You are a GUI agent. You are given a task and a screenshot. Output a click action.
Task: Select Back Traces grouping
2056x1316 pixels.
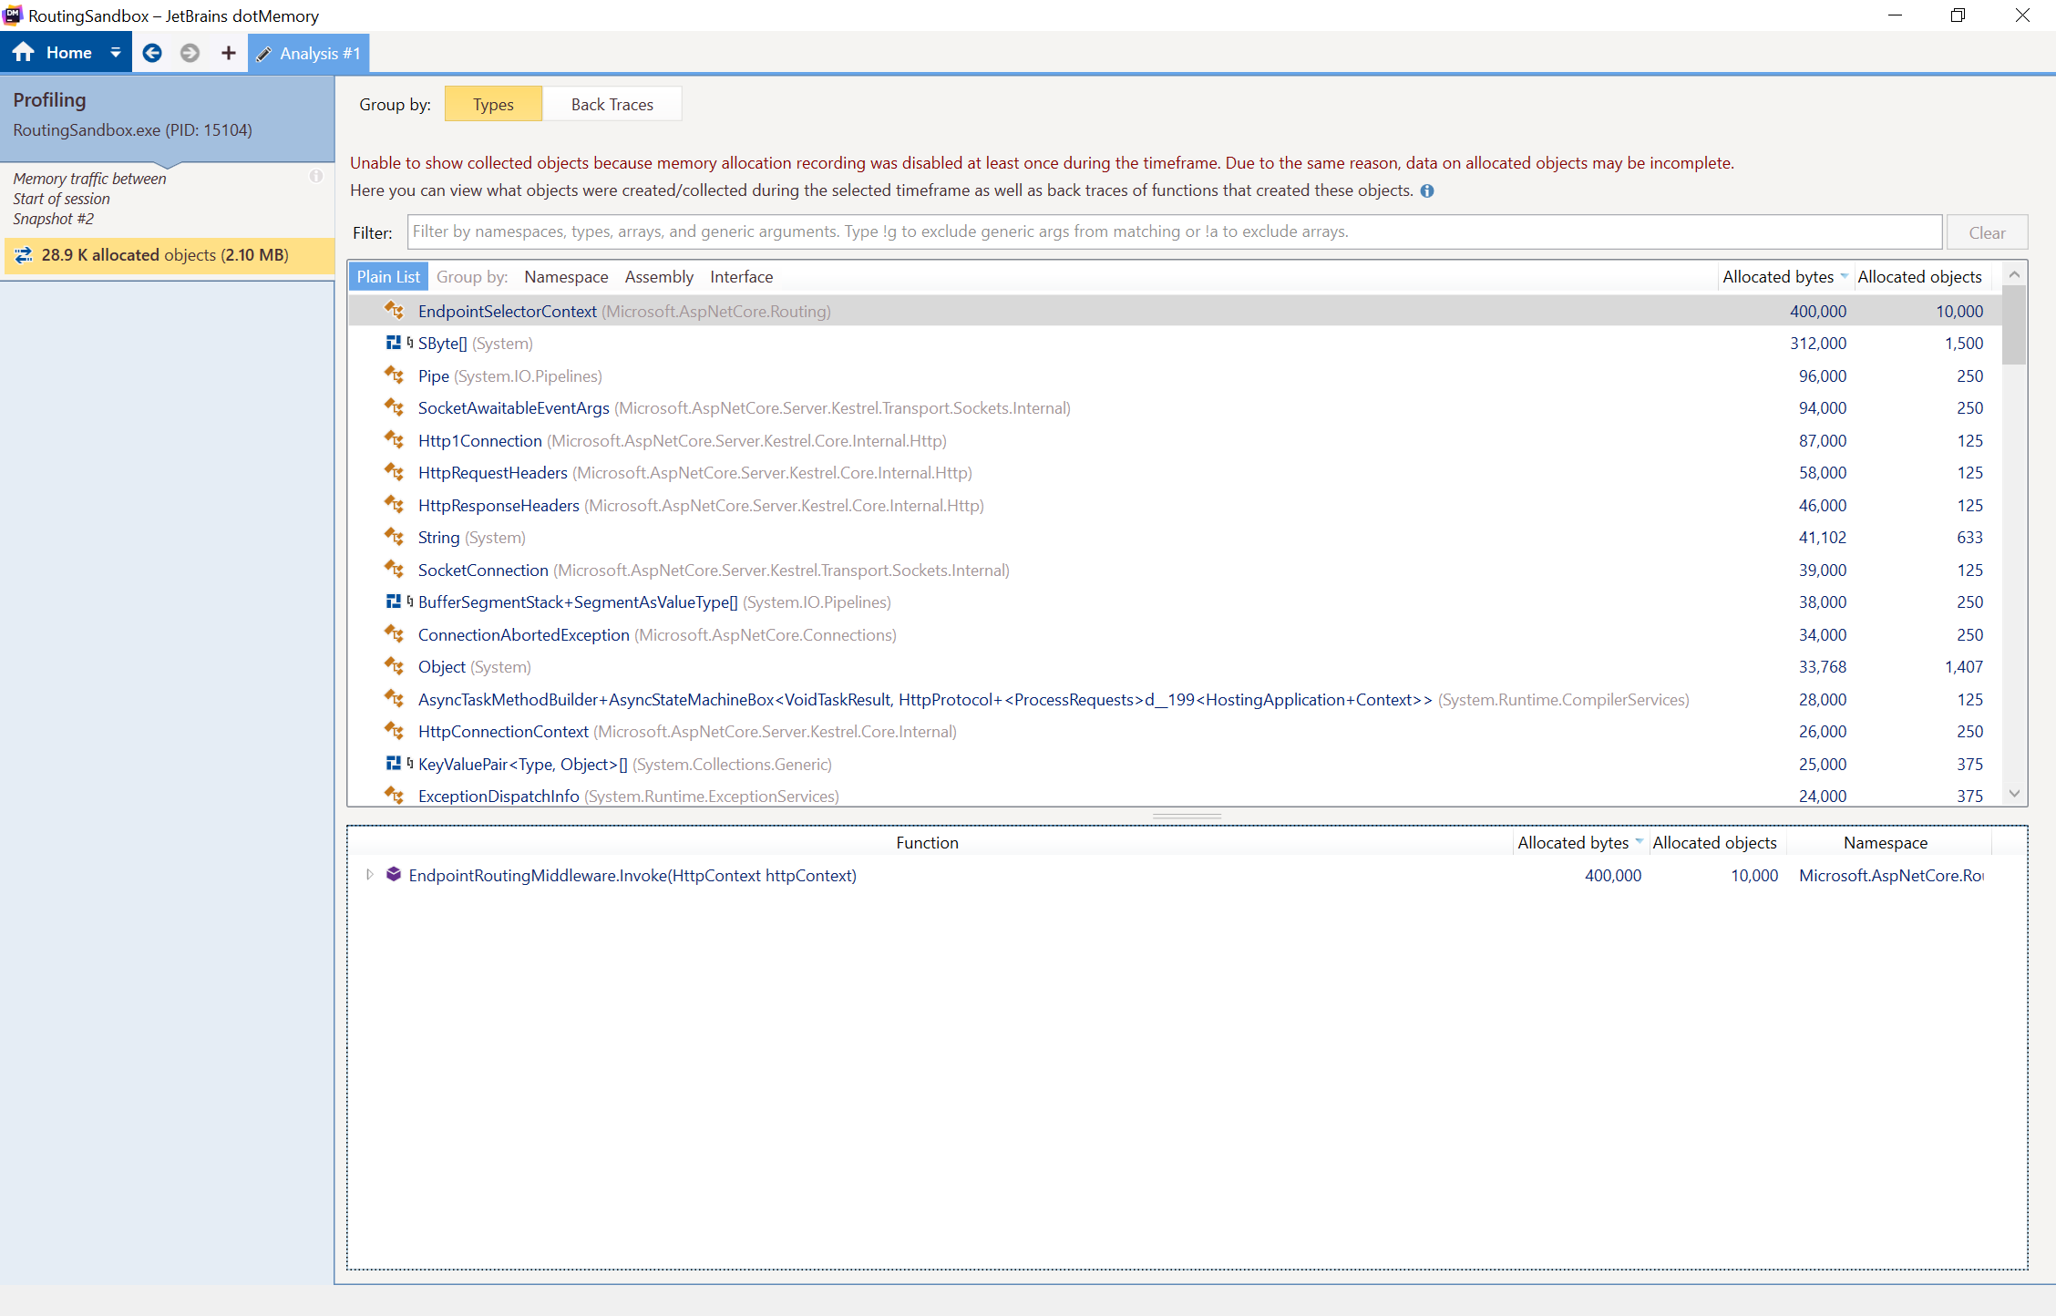point(612,104)
